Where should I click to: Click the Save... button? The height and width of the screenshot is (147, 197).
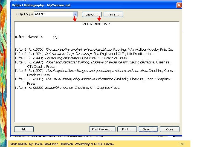[x=148, y=129]
